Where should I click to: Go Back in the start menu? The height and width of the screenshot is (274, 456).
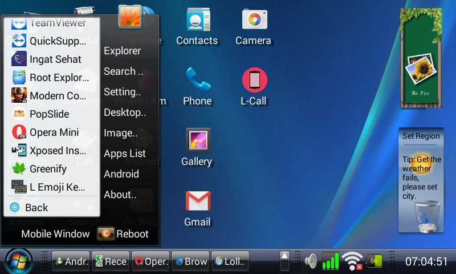point(52,207)
